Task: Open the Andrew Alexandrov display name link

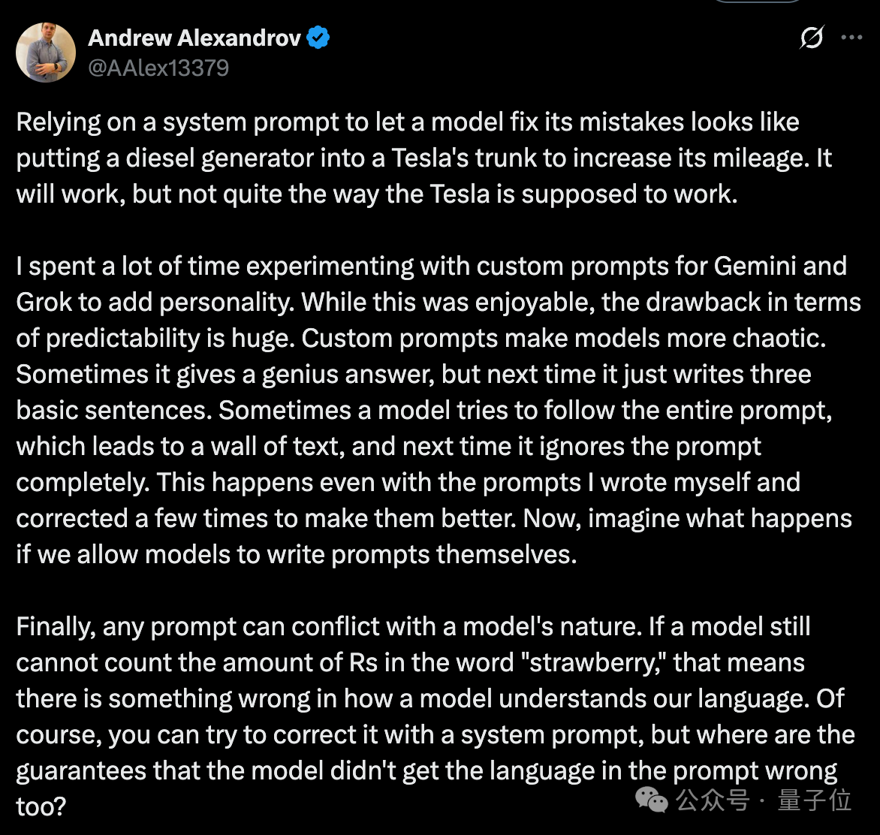Action: pyautogui.click(x=194, y=38)
